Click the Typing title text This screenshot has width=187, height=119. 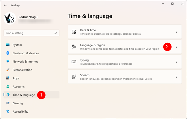84,60
